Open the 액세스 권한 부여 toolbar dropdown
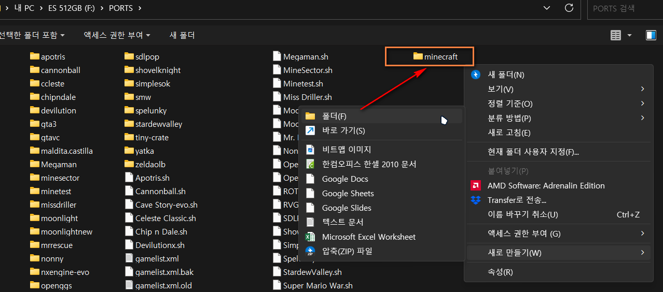This screenshot has width=663, height=292. tap(117, 35)
